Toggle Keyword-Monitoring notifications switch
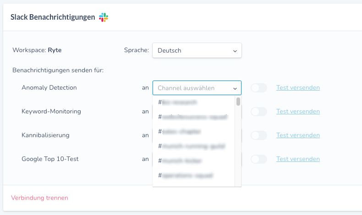 [259, 112]
